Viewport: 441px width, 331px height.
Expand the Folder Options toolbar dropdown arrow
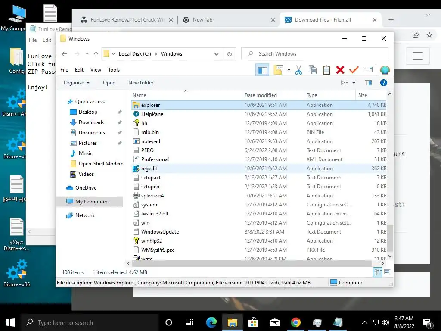[289, 70]
